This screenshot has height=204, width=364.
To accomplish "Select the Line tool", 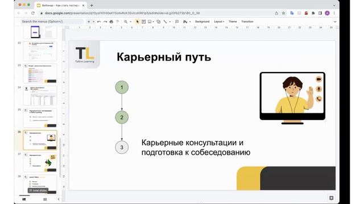I will [165, 22].
